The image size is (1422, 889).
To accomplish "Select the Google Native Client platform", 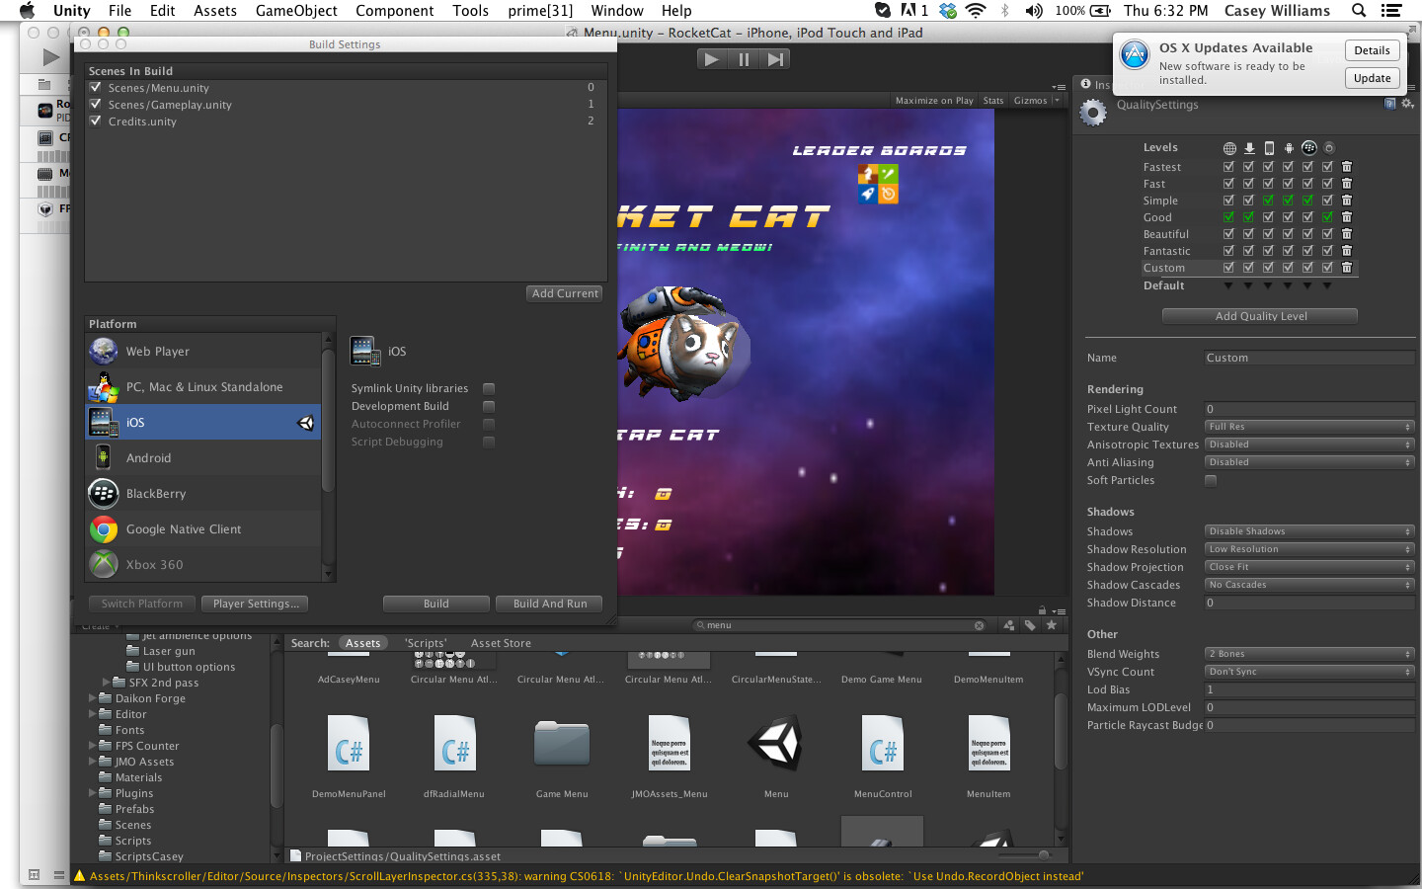I will pyautogui.click(x=203, y=528).
